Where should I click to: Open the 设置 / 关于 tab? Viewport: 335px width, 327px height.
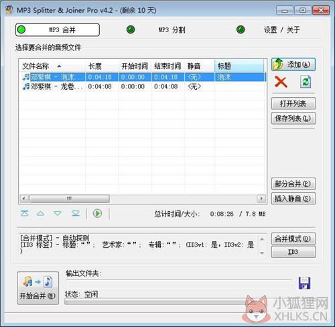click(268, 29)
